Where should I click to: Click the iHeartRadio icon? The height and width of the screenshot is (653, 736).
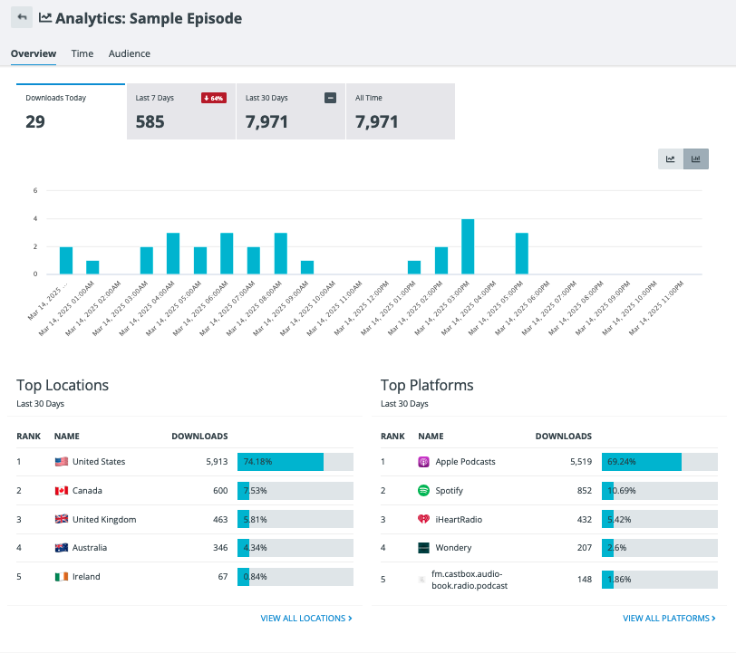(423, 519)
